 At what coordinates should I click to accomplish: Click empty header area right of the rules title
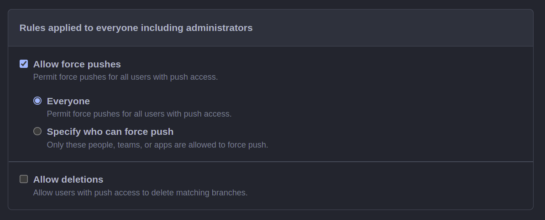(x=393, y=28)
